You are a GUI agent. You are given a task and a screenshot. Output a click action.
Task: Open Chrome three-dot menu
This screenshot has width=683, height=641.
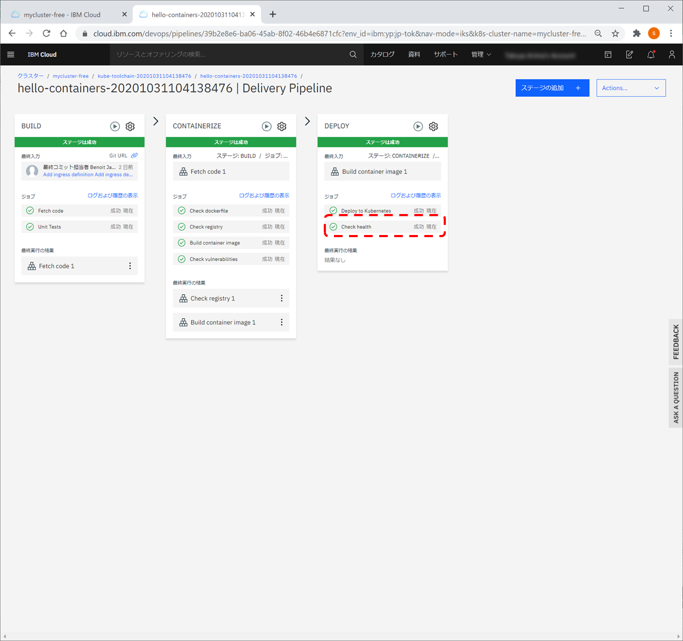(671, 33)
